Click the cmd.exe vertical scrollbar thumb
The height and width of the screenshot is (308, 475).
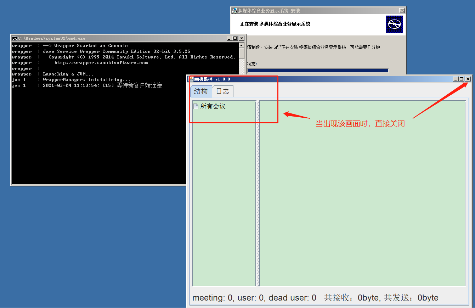click(x=242, y=54)
